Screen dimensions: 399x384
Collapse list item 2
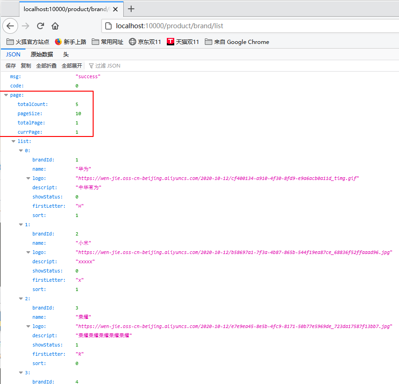point(21,299)
